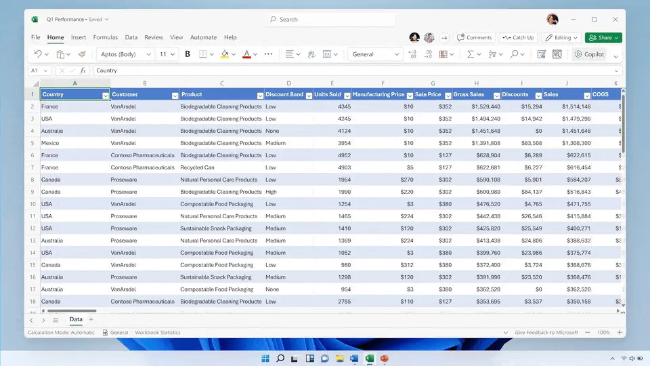Open the Paste options dropdown arrow
Viewport: 650px width, 366px height.
[68, 54]
